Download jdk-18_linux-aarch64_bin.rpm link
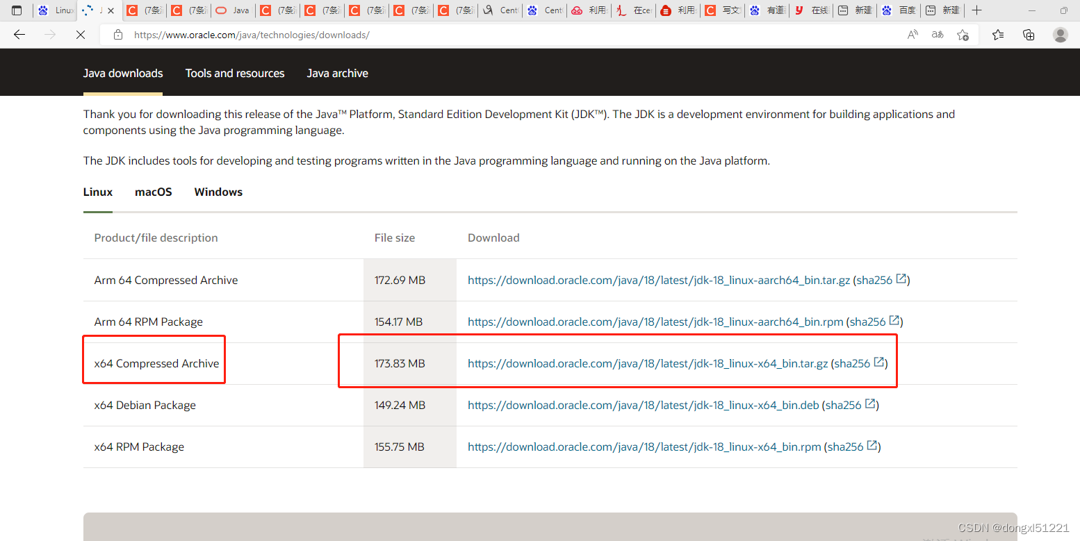 click(x=655, y=322)
